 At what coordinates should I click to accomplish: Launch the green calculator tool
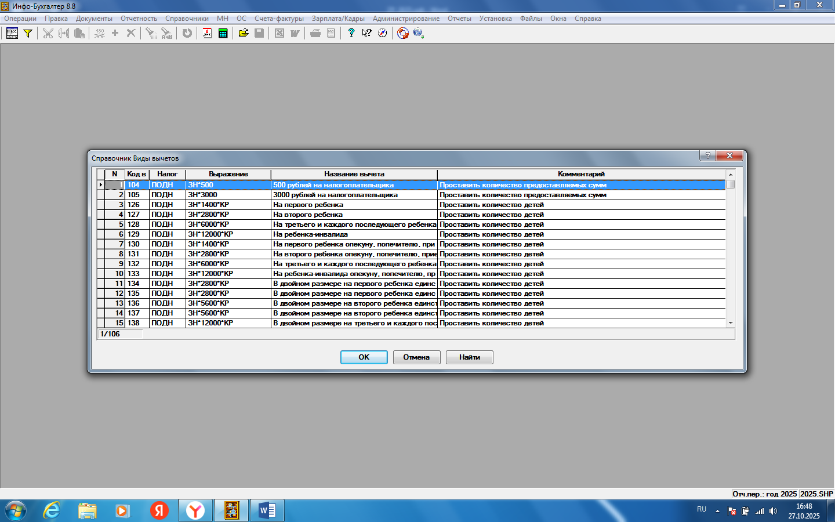223,33
